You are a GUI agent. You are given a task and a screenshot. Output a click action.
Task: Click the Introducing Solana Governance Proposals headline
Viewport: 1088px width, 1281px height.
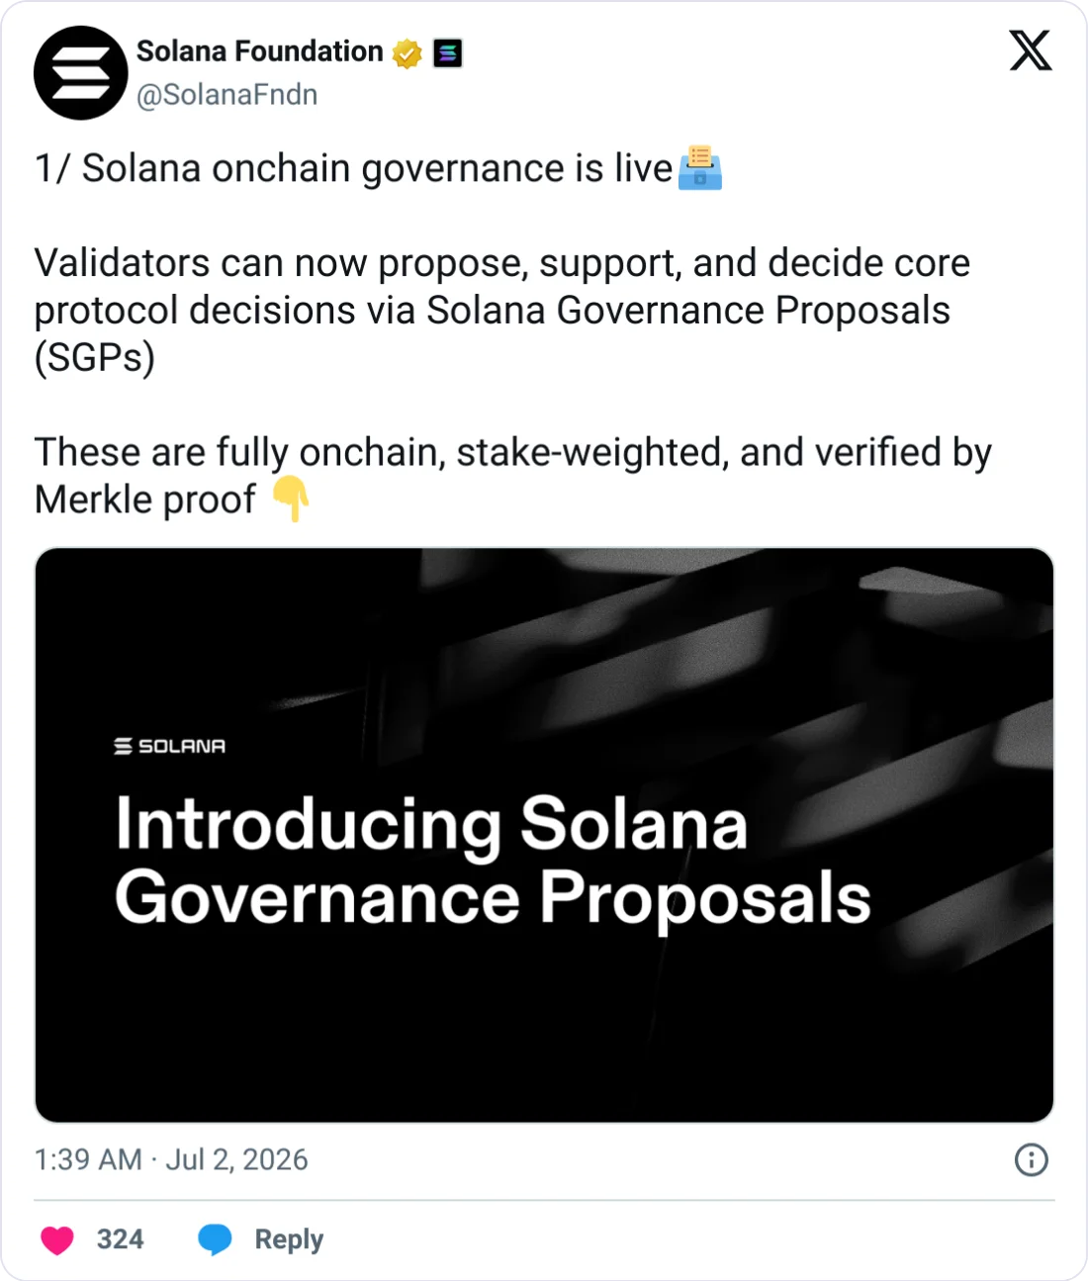[x=493, y=861]
